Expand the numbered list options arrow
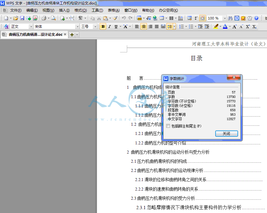The image size is (267, 213). pyautogui.click(x=186, y=27)
